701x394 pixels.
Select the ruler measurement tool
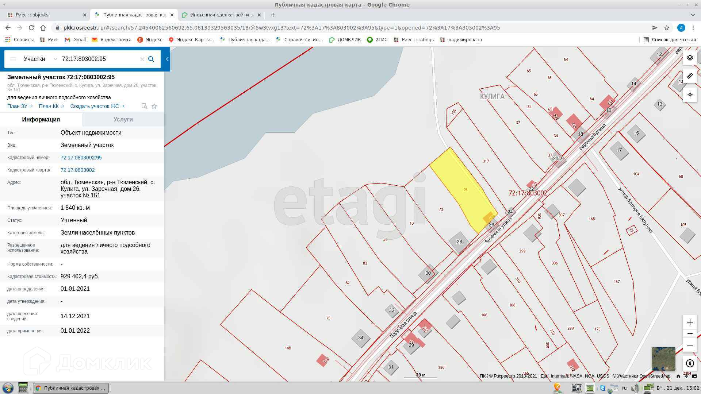[690, 76]
